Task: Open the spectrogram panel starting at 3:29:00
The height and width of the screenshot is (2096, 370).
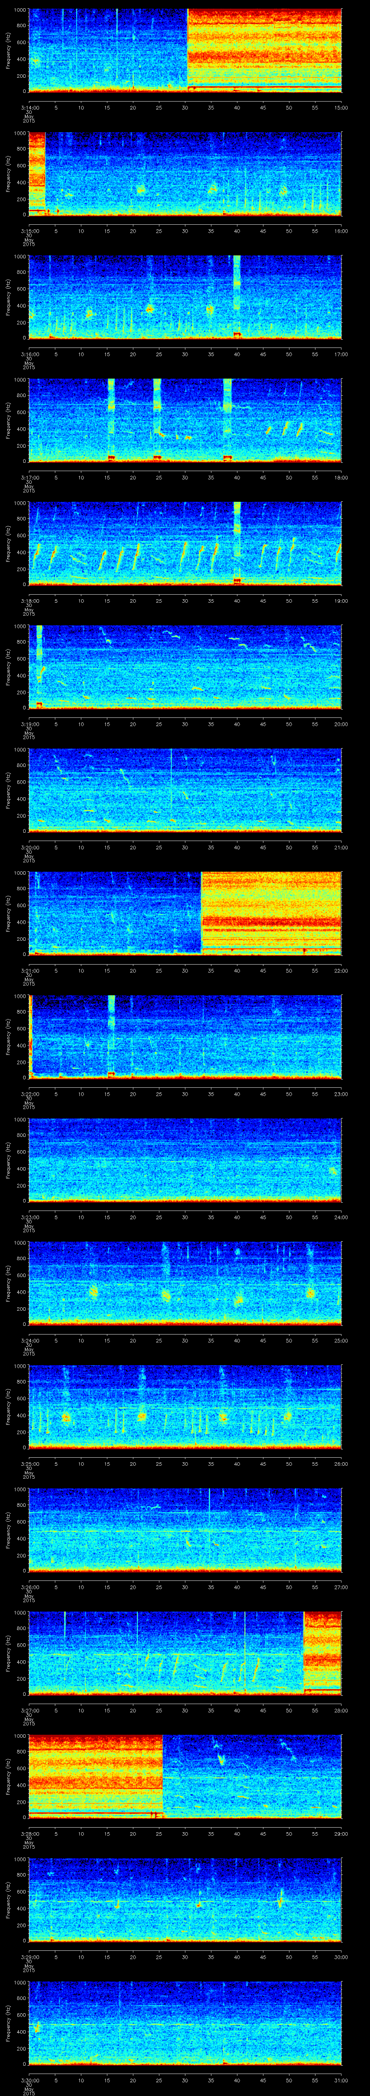Action: pos(185,1900)
